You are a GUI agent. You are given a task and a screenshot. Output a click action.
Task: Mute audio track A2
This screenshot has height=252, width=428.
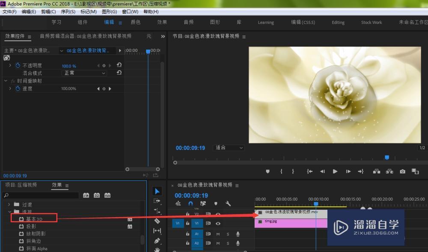point(218,243)
